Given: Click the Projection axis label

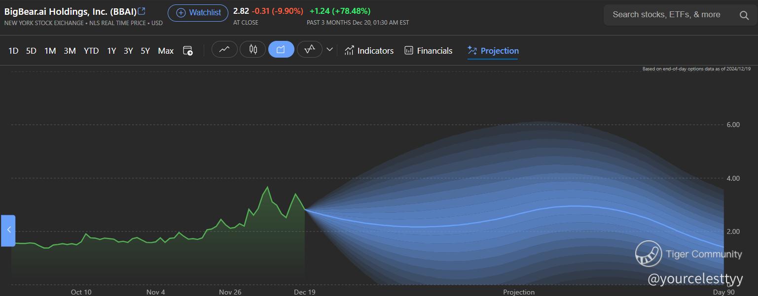Looking at the screenshot, I should coord(519,292).
